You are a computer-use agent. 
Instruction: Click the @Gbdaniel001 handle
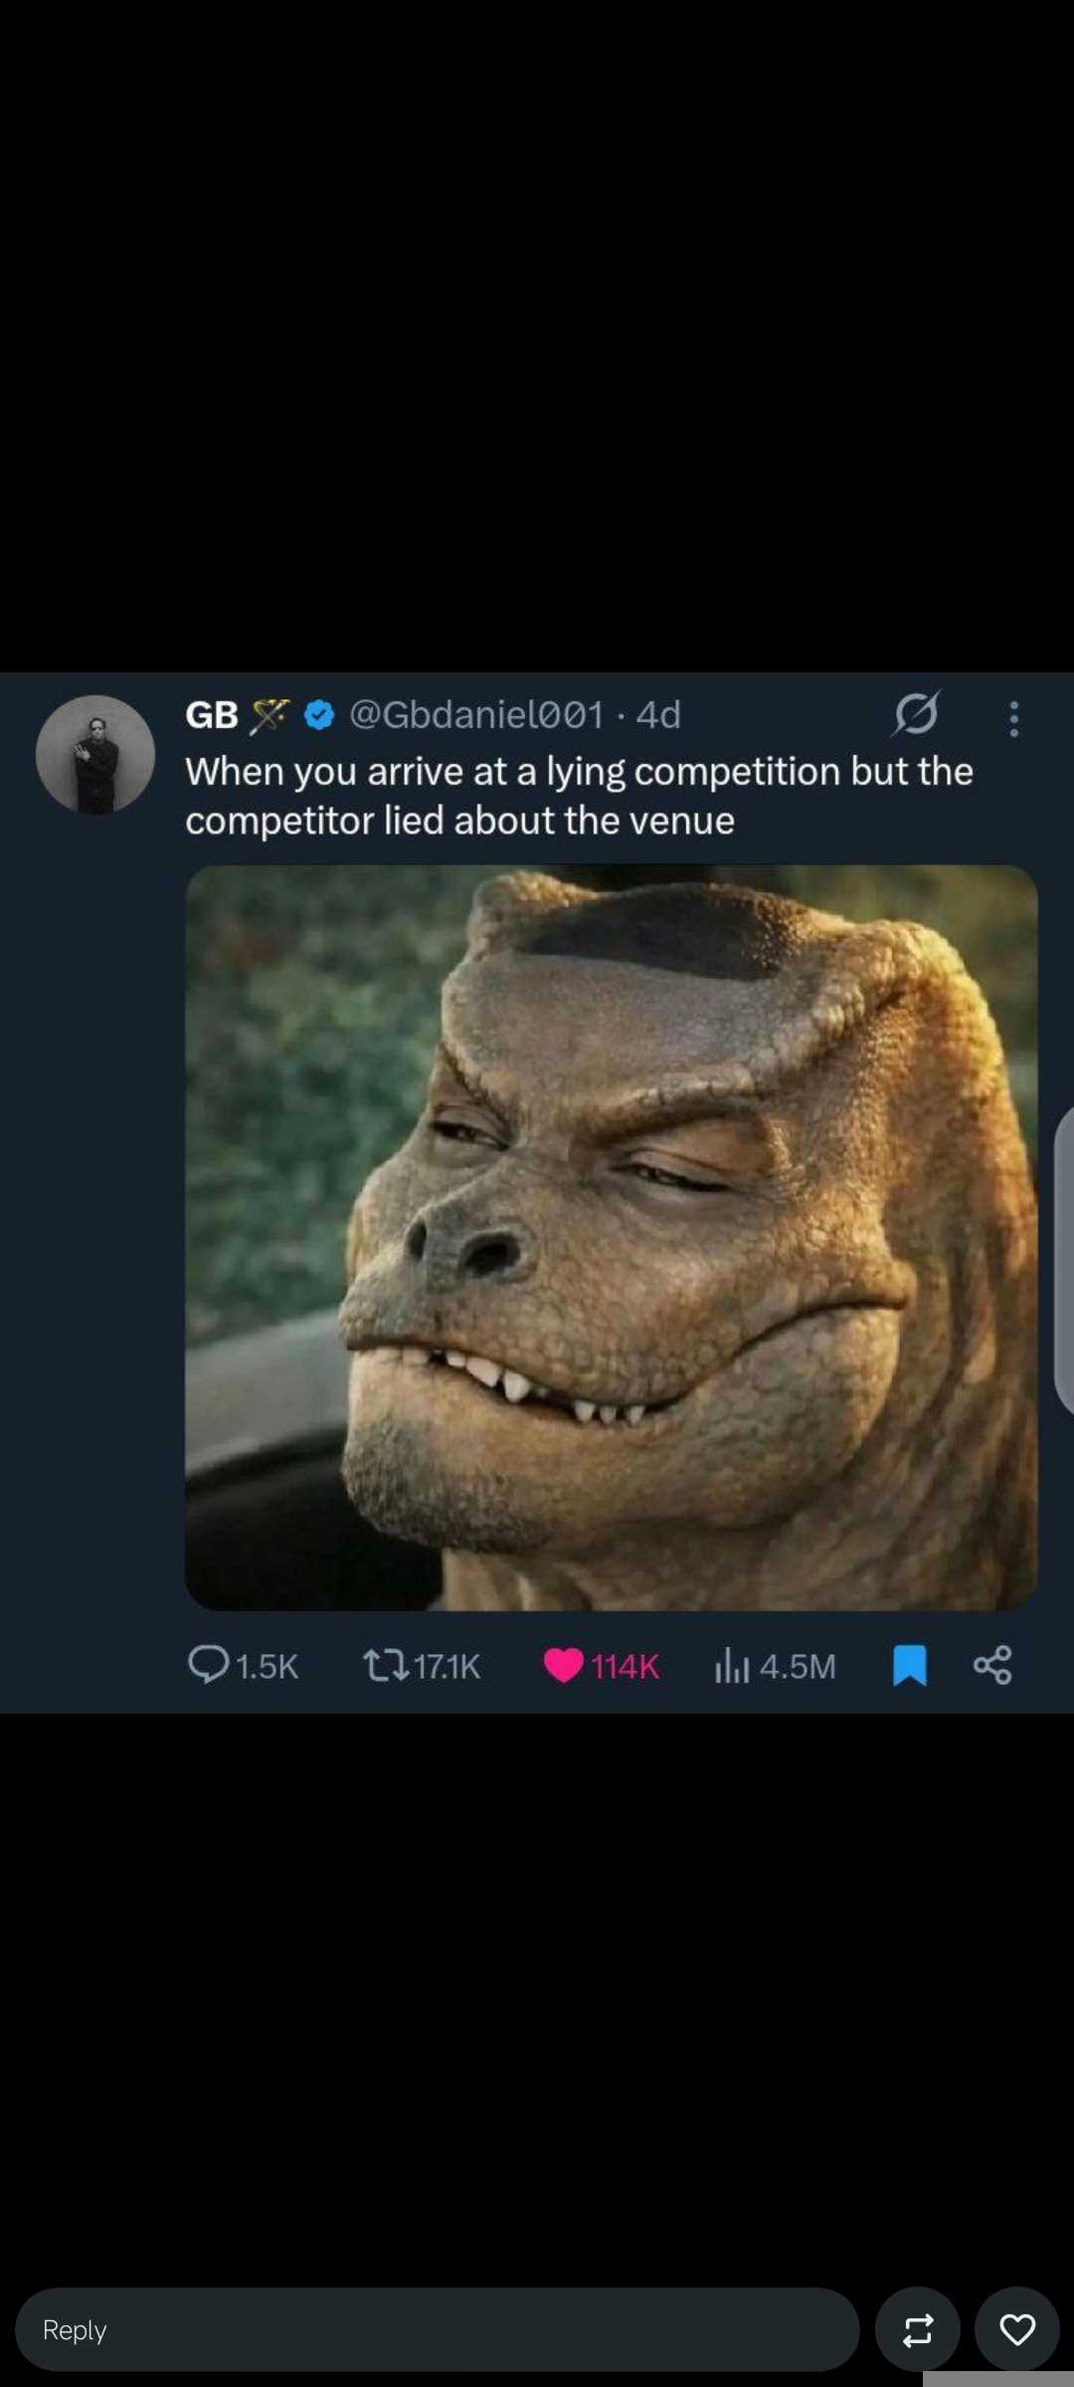[476, 714]
